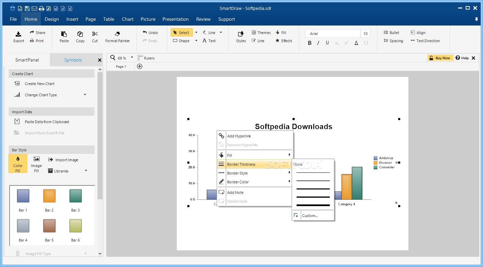The width and height of the screenshot is (483, 267).
Task: Select None border thickness option
Action: tap(298, 164)
